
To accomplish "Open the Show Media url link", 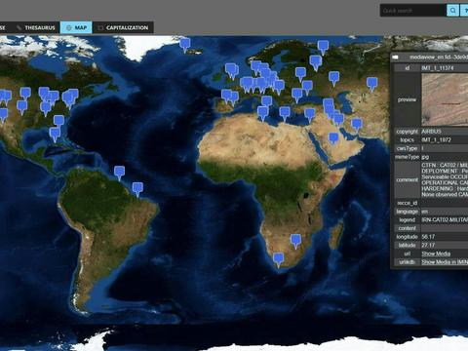I will pyautogui.click(x=436, y=253).
